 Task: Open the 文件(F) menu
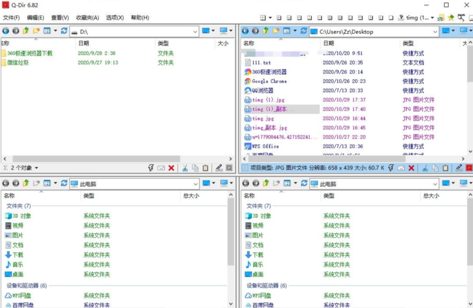tap(11, 18)
